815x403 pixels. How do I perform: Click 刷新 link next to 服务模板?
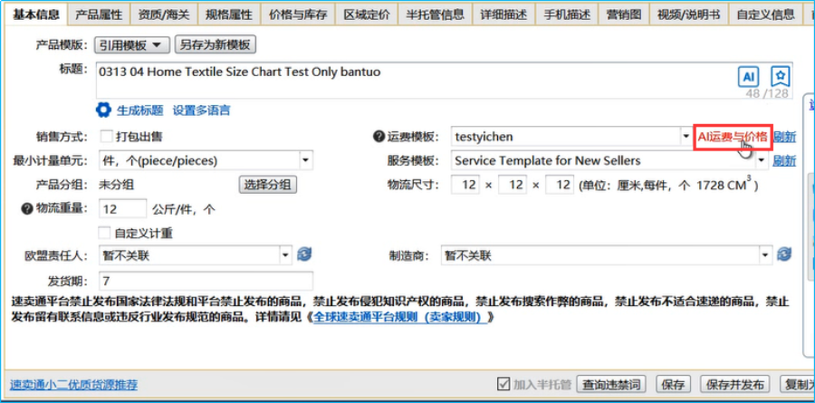pos(784,160)
